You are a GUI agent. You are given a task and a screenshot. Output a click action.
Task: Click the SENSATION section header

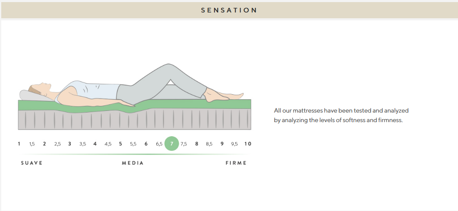[x=229, y=10]
